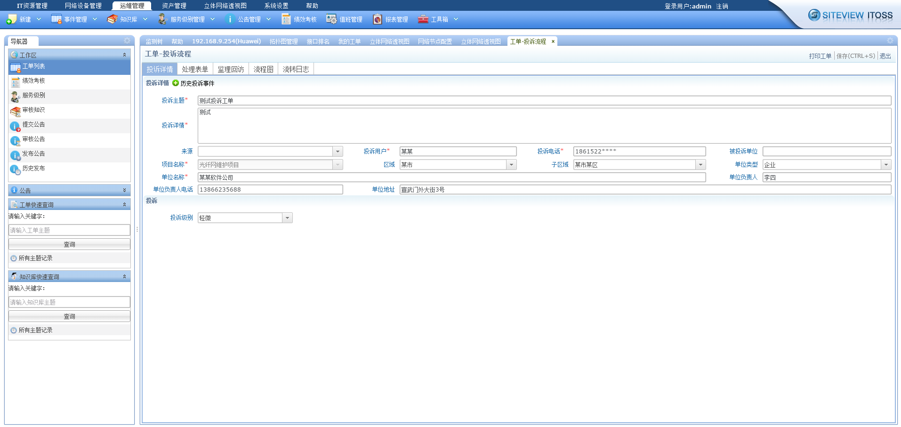Open the 单位类型 unit type dropdown
The width and height of the screenshot is (901, 427).
(887, 164)
